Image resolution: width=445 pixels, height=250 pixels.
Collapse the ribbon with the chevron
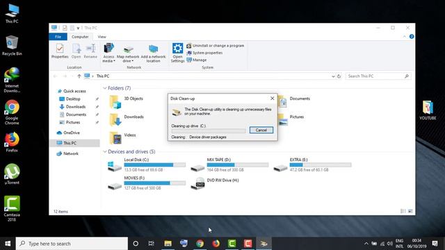point(405,37)
